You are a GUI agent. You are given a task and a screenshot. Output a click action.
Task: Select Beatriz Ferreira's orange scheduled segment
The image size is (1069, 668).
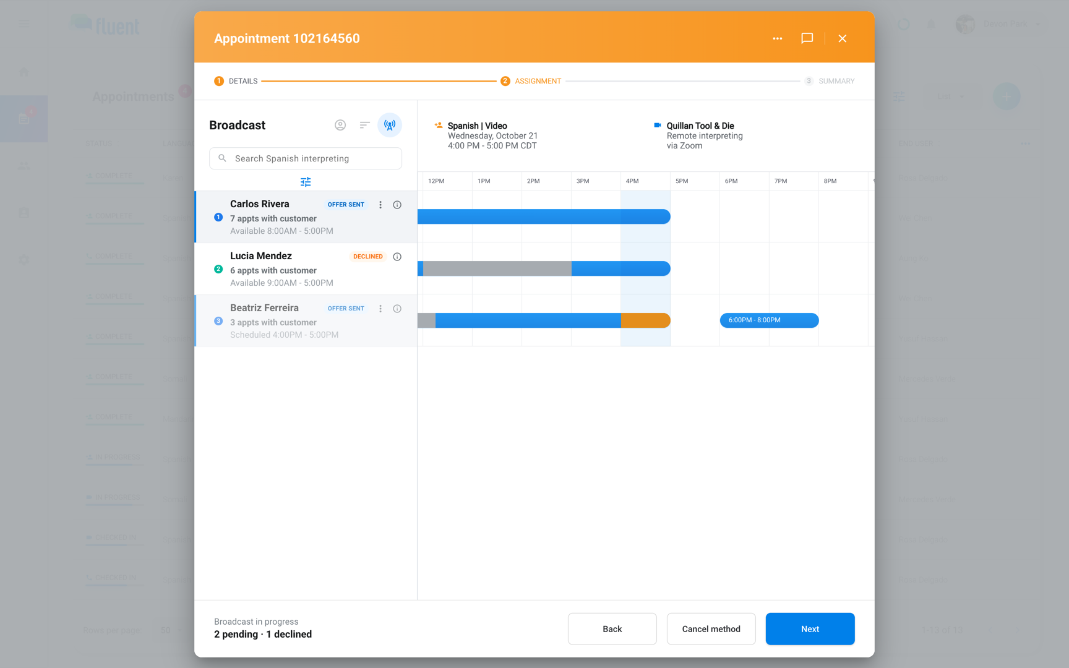(646, 320)
